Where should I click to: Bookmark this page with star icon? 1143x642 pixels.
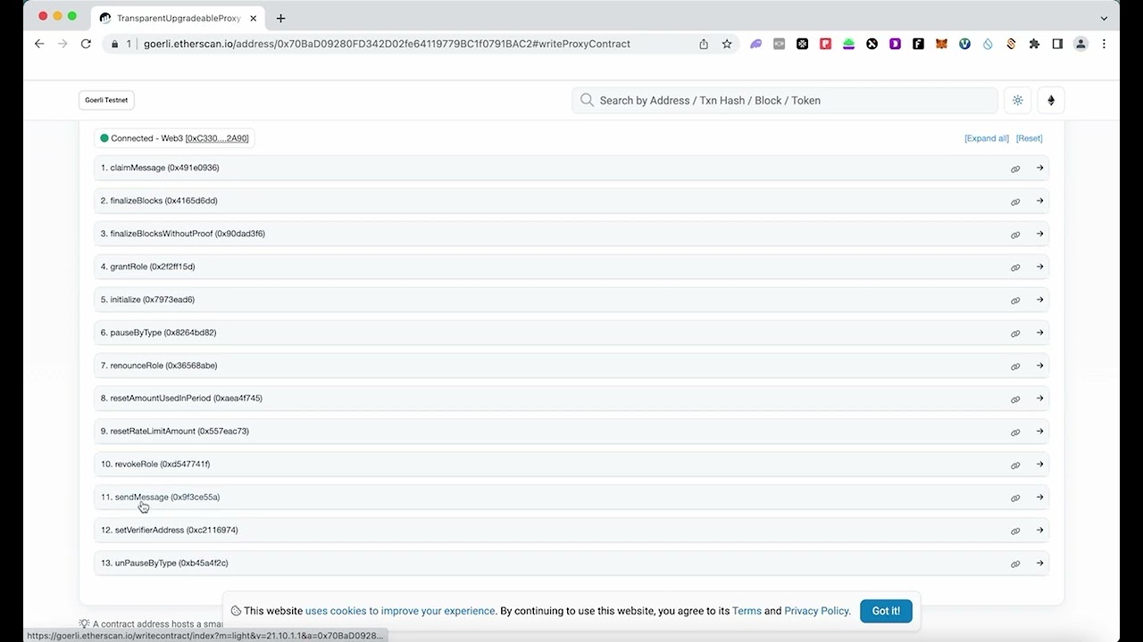[x=727, y=44]
